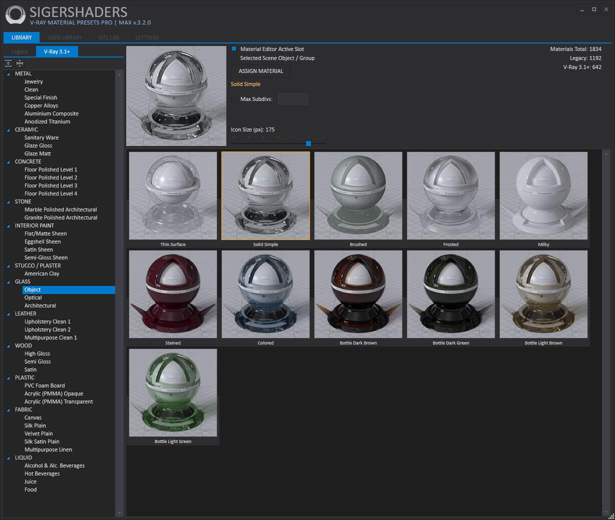The image size is (615, 520).
Task: Collapse the STUCCO / PLASTER category arrow
Action: [x=9, y=266]
